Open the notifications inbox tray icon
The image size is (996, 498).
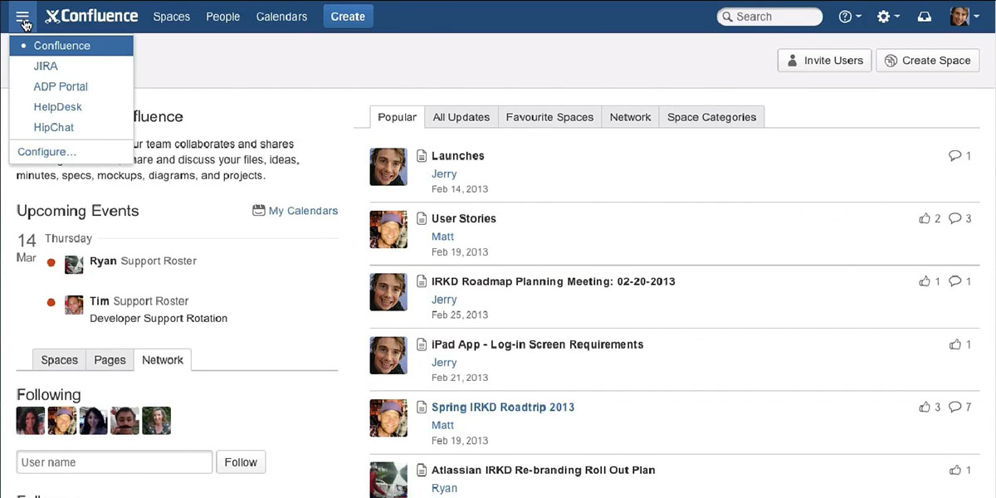[x=924, y=17]
